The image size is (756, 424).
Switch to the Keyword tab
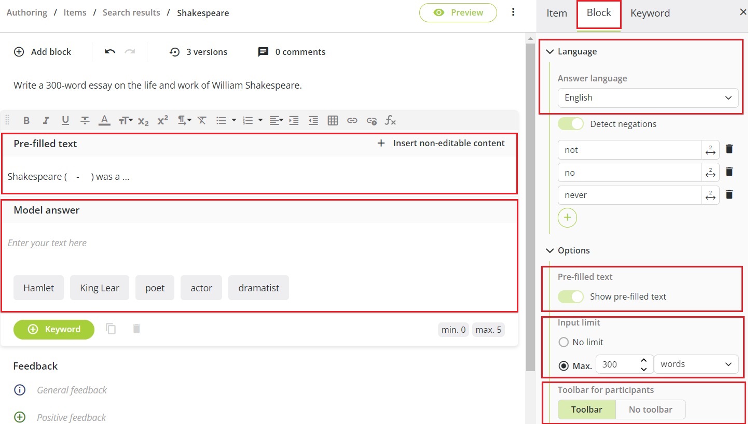650,13
